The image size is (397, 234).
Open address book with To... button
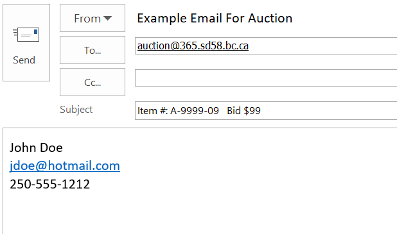(x=93, y=50)
